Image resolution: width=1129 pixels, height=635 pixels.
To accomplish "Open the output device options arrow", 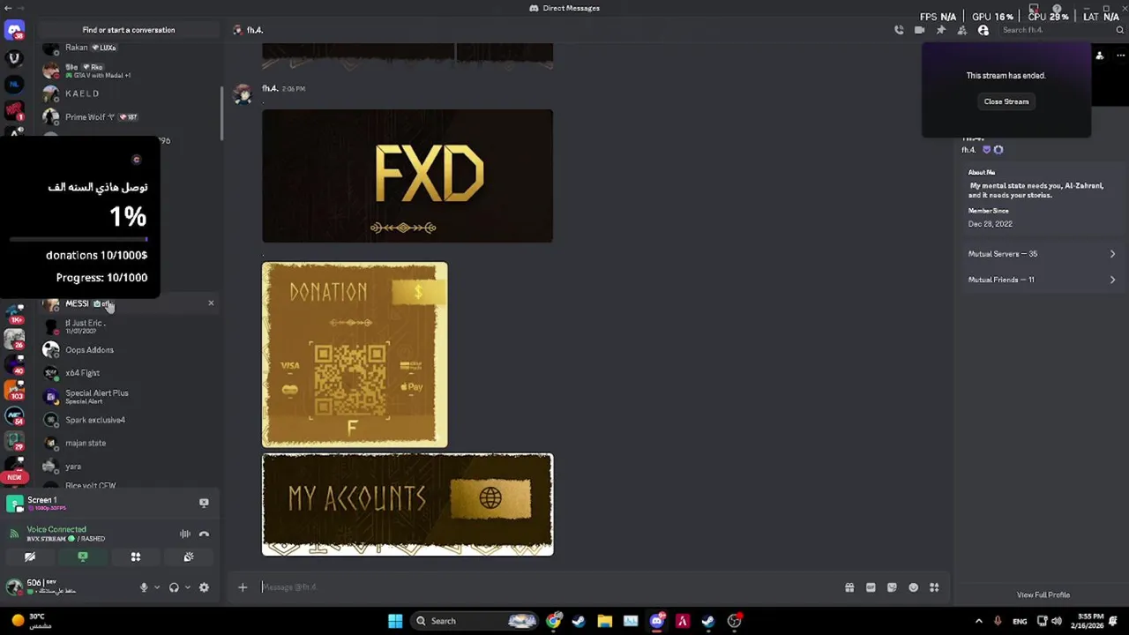I will (x=187, y=587).
